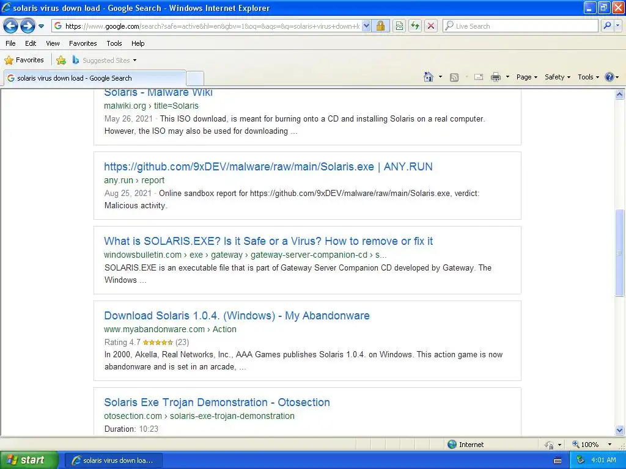The width and height of the screenshot is (626, 469).
Task: Click the Compatibility View icon
Action: coord(399,26)
